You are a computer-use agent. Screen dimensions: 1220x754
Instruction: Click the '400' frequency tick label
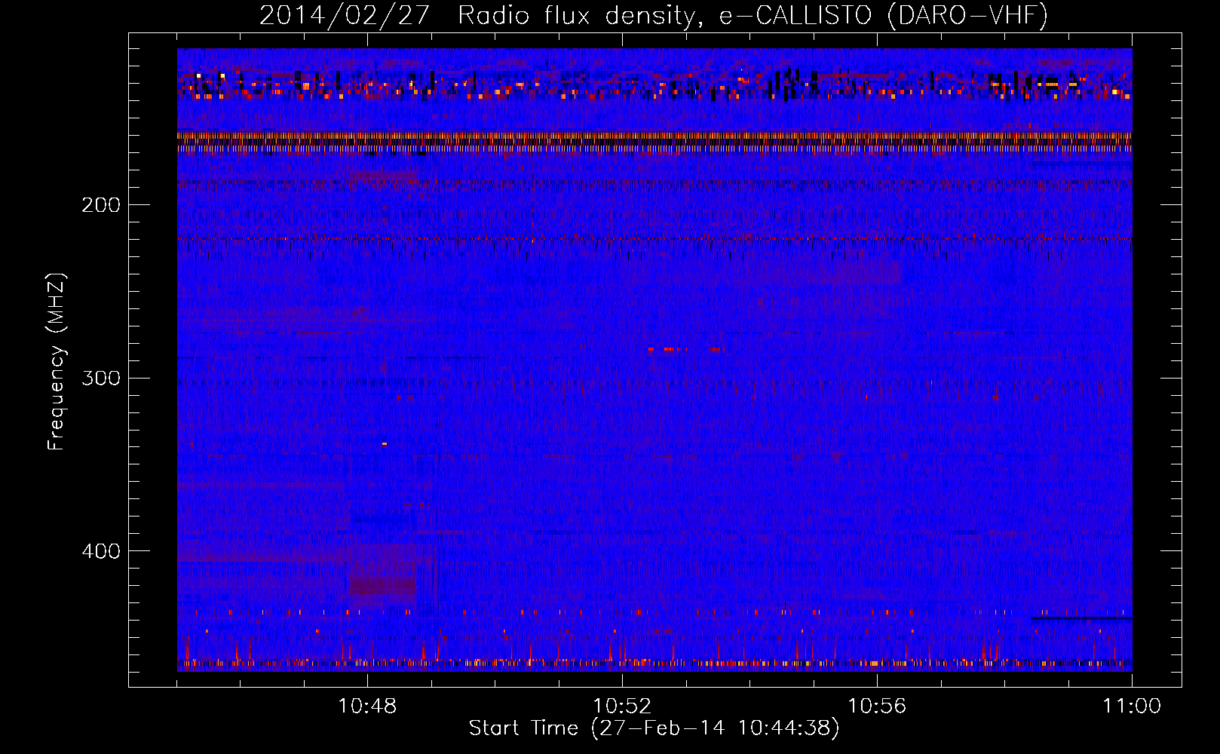(x=101, y=551)
